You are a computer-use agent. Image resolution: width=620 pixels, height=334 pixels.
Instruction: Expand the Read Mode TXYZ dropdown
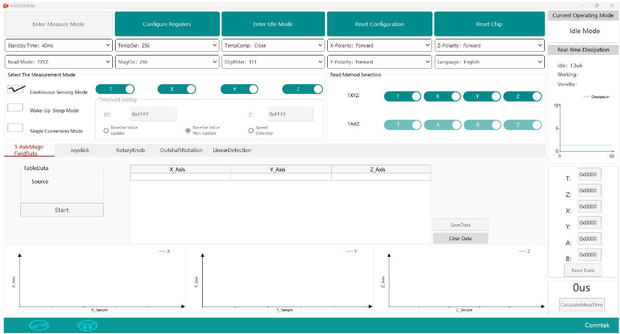pos(59,62)
